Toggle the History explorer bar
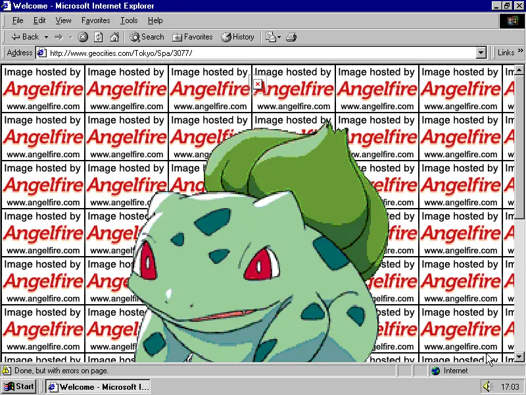The width and height of the screenshot is (526, 395). click(237, 37)
